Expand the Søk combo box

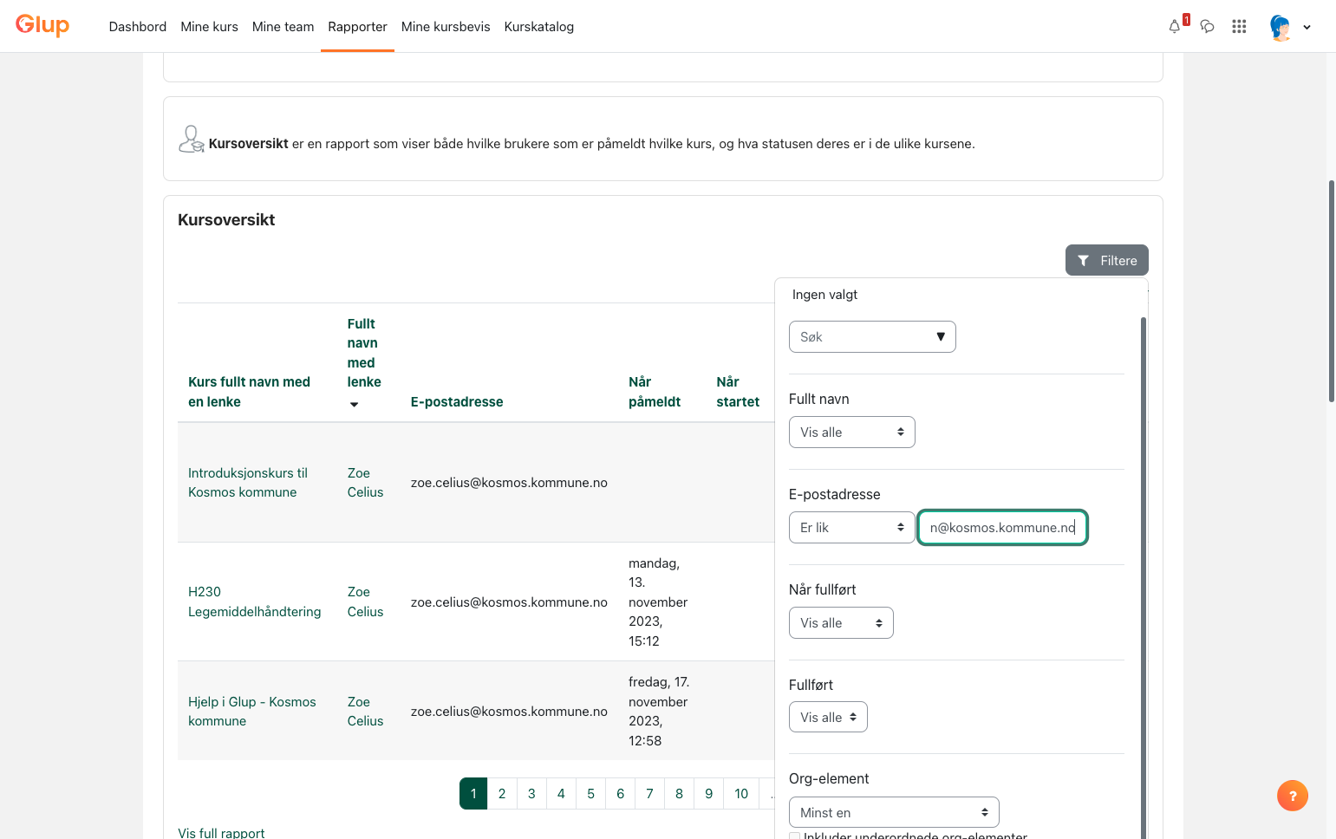tap(872, 337)
